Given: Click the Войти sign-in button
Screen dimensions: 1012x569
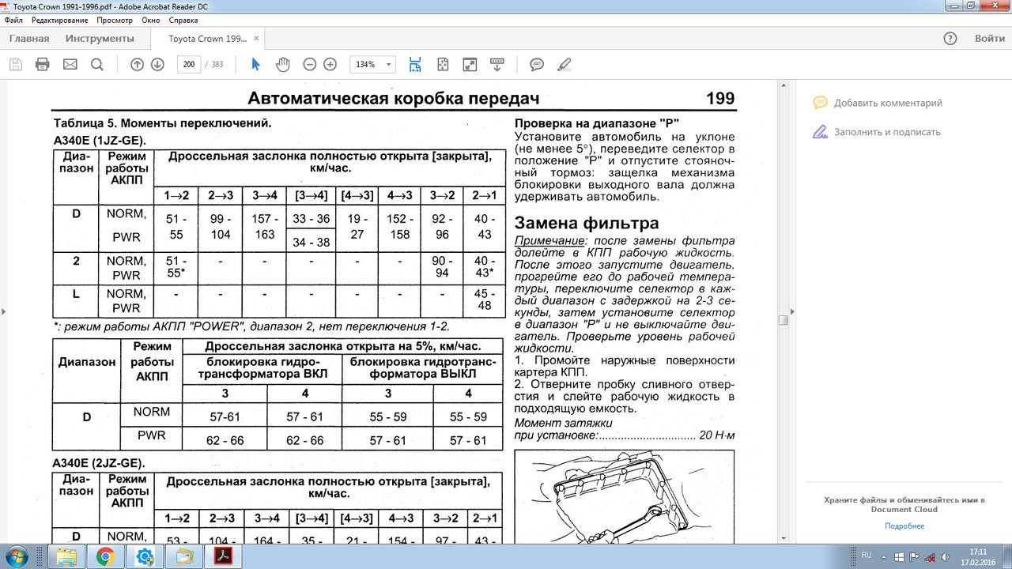Looking at the screenshot, I should coord(990,38).
